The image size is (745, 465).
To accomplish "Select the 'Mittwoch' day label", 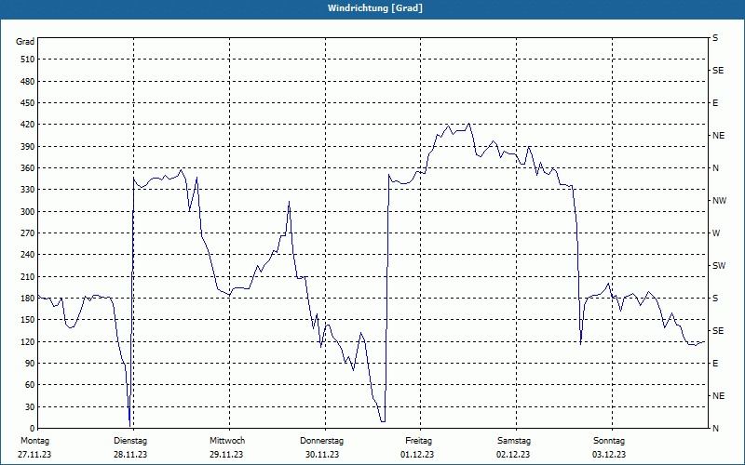I will tap(227, 441).
